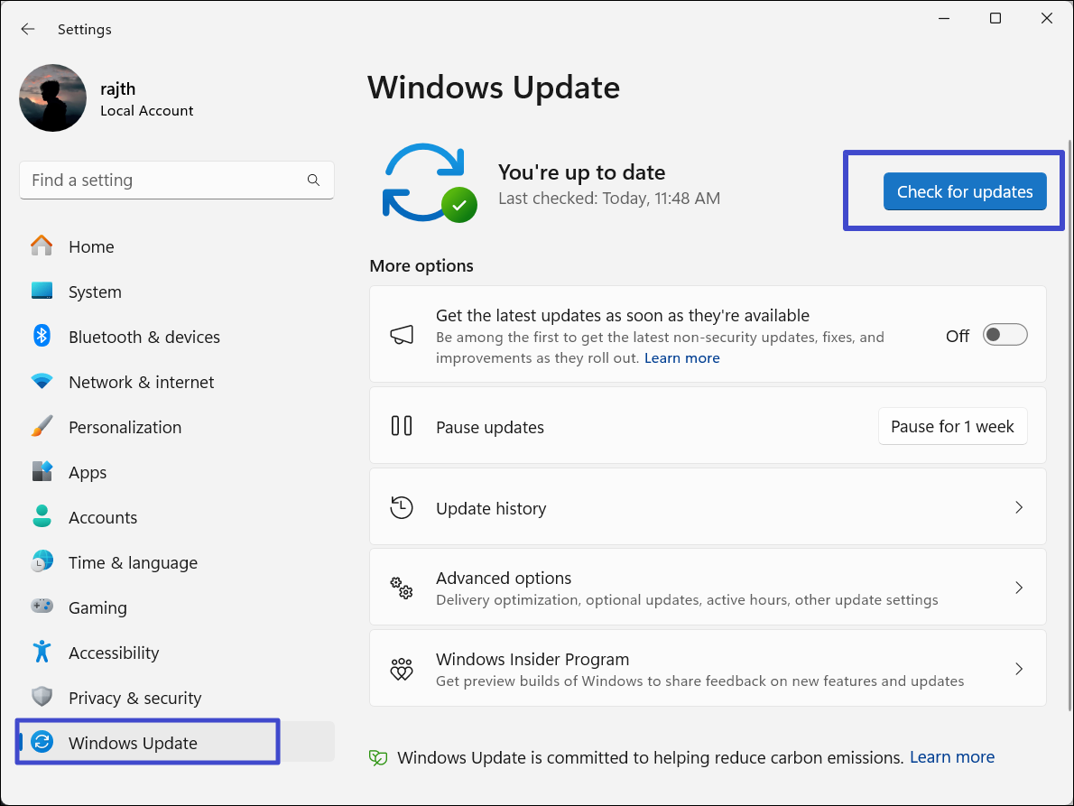Go to Apps in sidebar
1074x806 pixels.
[88, 472]
